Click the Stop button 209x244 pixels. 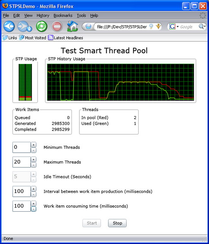coord(117,223)
